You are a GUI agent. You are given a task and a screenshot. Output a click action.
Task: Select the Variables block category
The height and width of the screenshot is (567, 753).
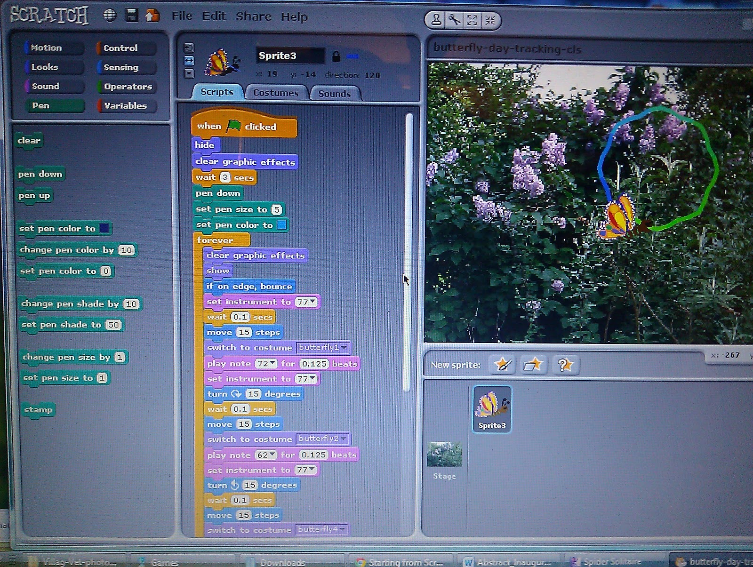pyautogui.click(x=127, y=106)
